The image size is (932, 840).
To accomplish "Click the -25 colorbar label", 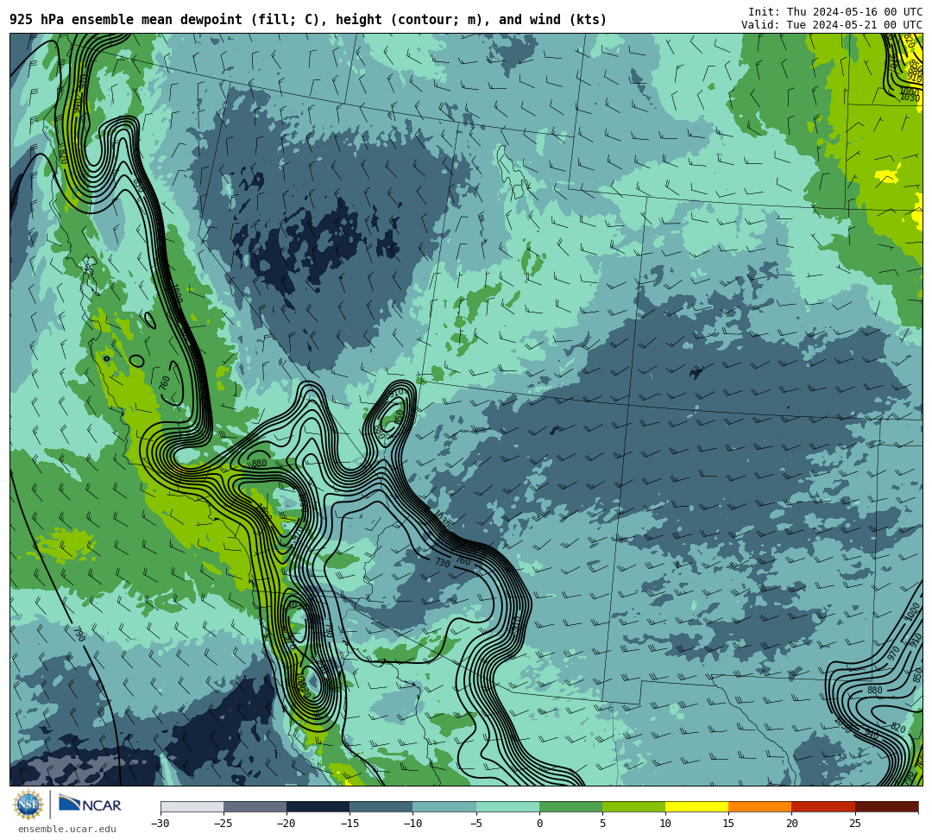I will coord(224,824).
